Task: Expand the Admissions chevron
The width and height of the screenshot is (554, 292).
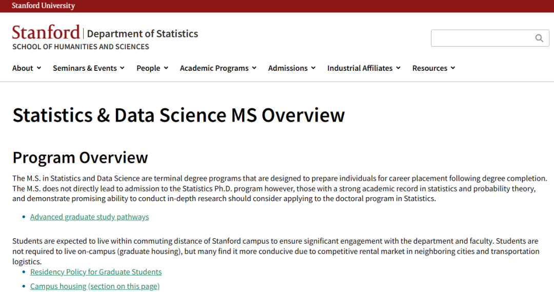Action: click(313, 68)
